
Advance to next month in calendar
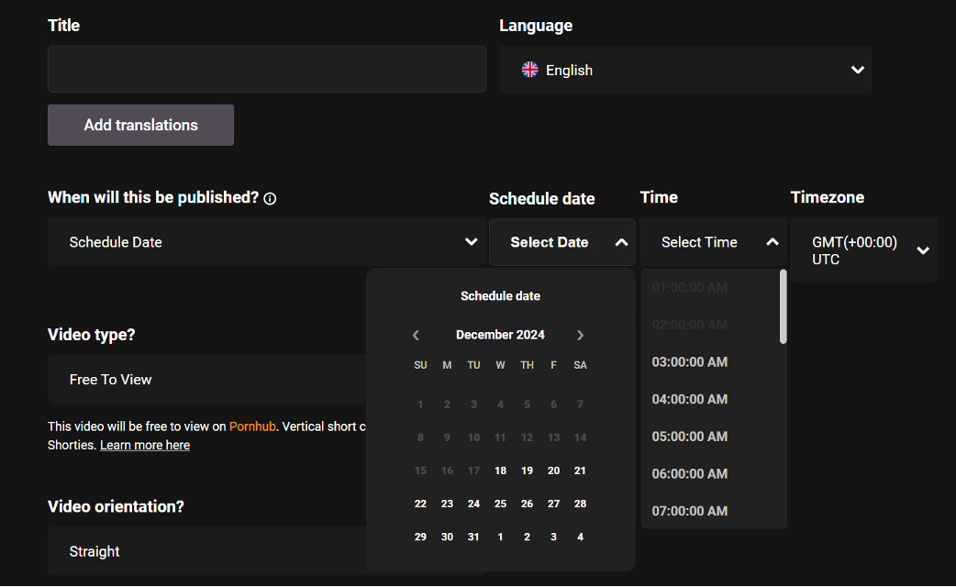tap(580, 336)
